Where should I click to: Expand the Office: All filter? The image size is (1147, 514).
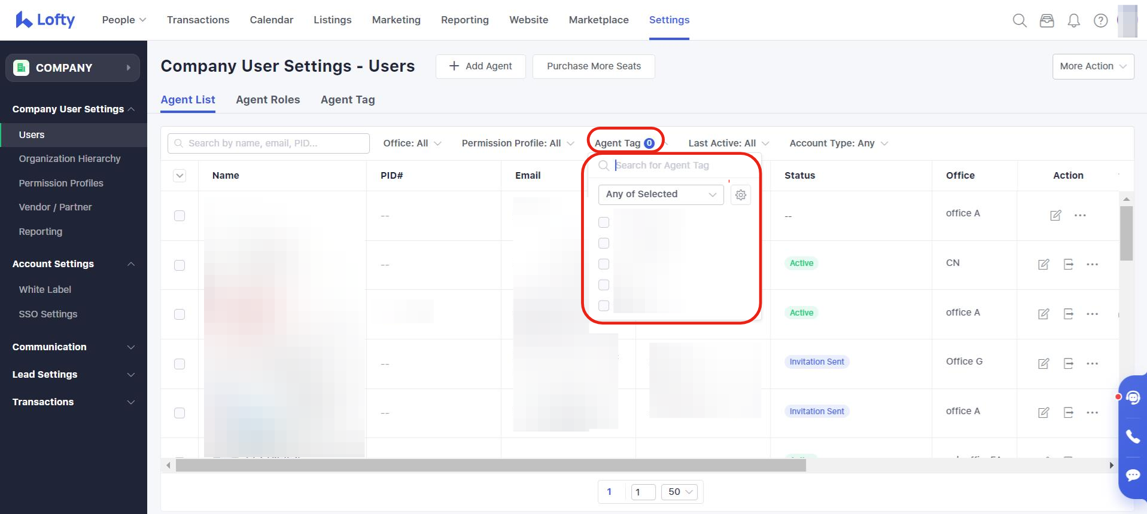[412, 143]
